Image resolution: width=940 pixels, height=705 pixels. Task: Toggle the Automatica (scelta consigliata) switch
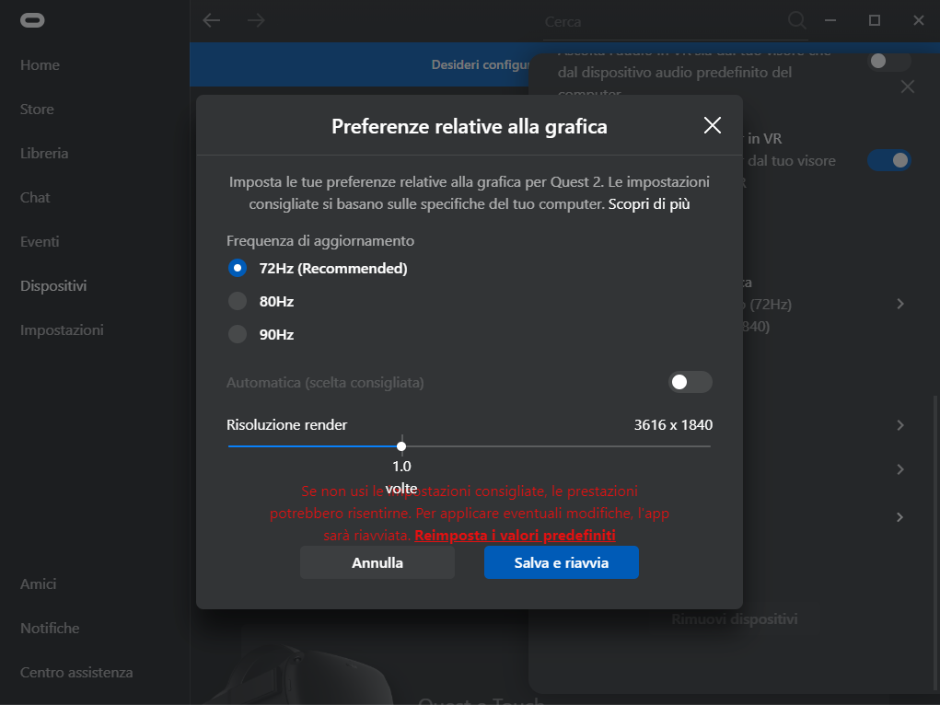coord(690,382)
